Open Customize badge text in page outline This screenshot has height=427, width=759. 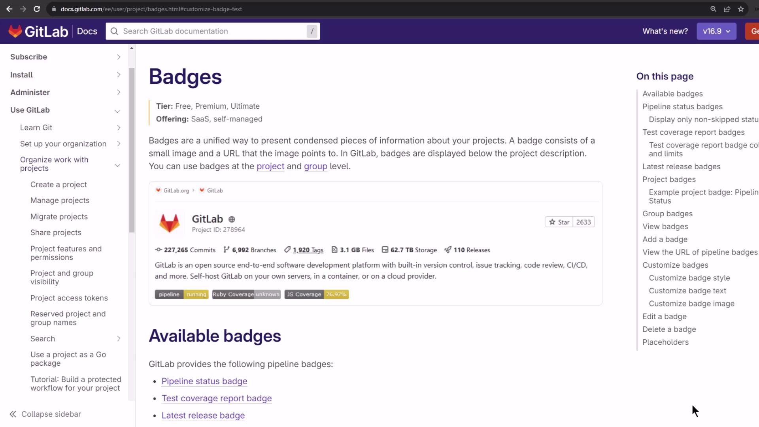(x=687, y=291)
